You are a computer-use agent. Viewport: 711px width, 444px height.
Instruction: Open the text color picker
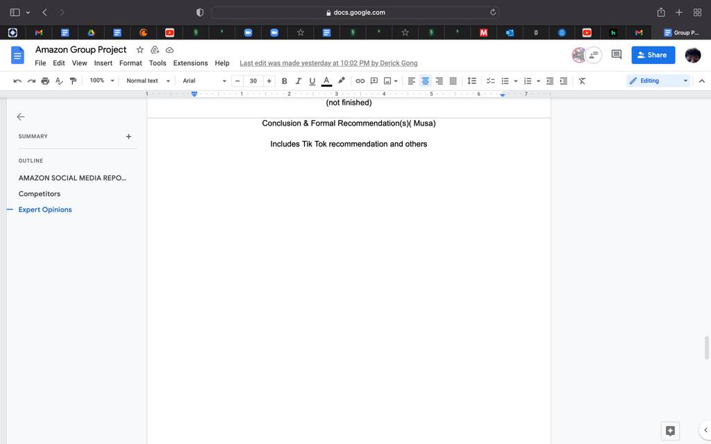(326, 81)
